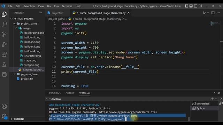Open Run and Debug view
Image resolution: width=223 pixels, height=125 pixels.
4,44
